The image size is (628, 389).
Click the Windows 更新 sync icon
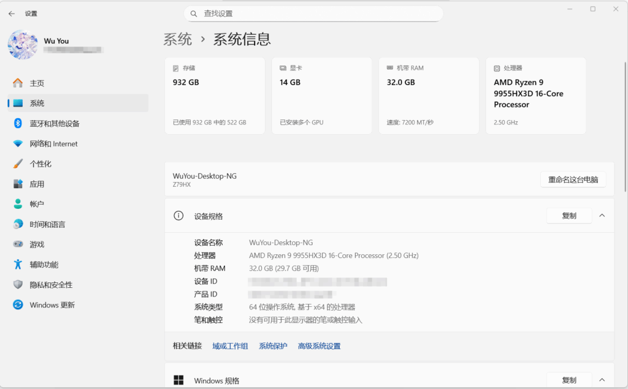point(18,305)
